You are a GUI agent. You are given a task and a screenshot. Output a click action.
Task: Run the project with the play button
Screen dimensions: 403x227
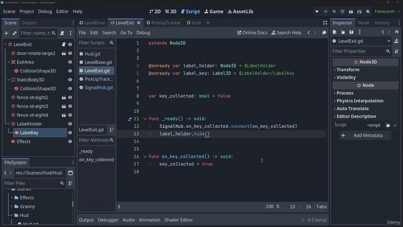(x=317, y=11)
